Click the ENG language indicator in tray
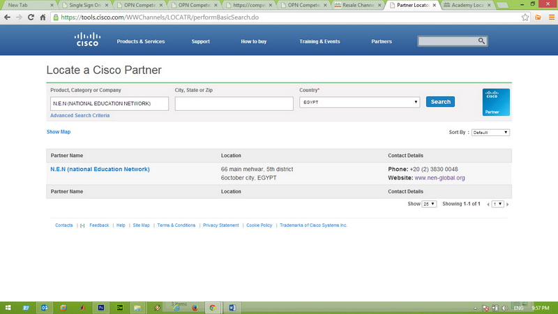The image size is (558, 314). pyautogui.click(x=518, y=308)
